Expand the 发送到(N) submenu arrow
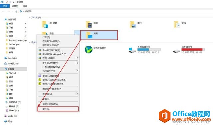 tap(77, 94)
